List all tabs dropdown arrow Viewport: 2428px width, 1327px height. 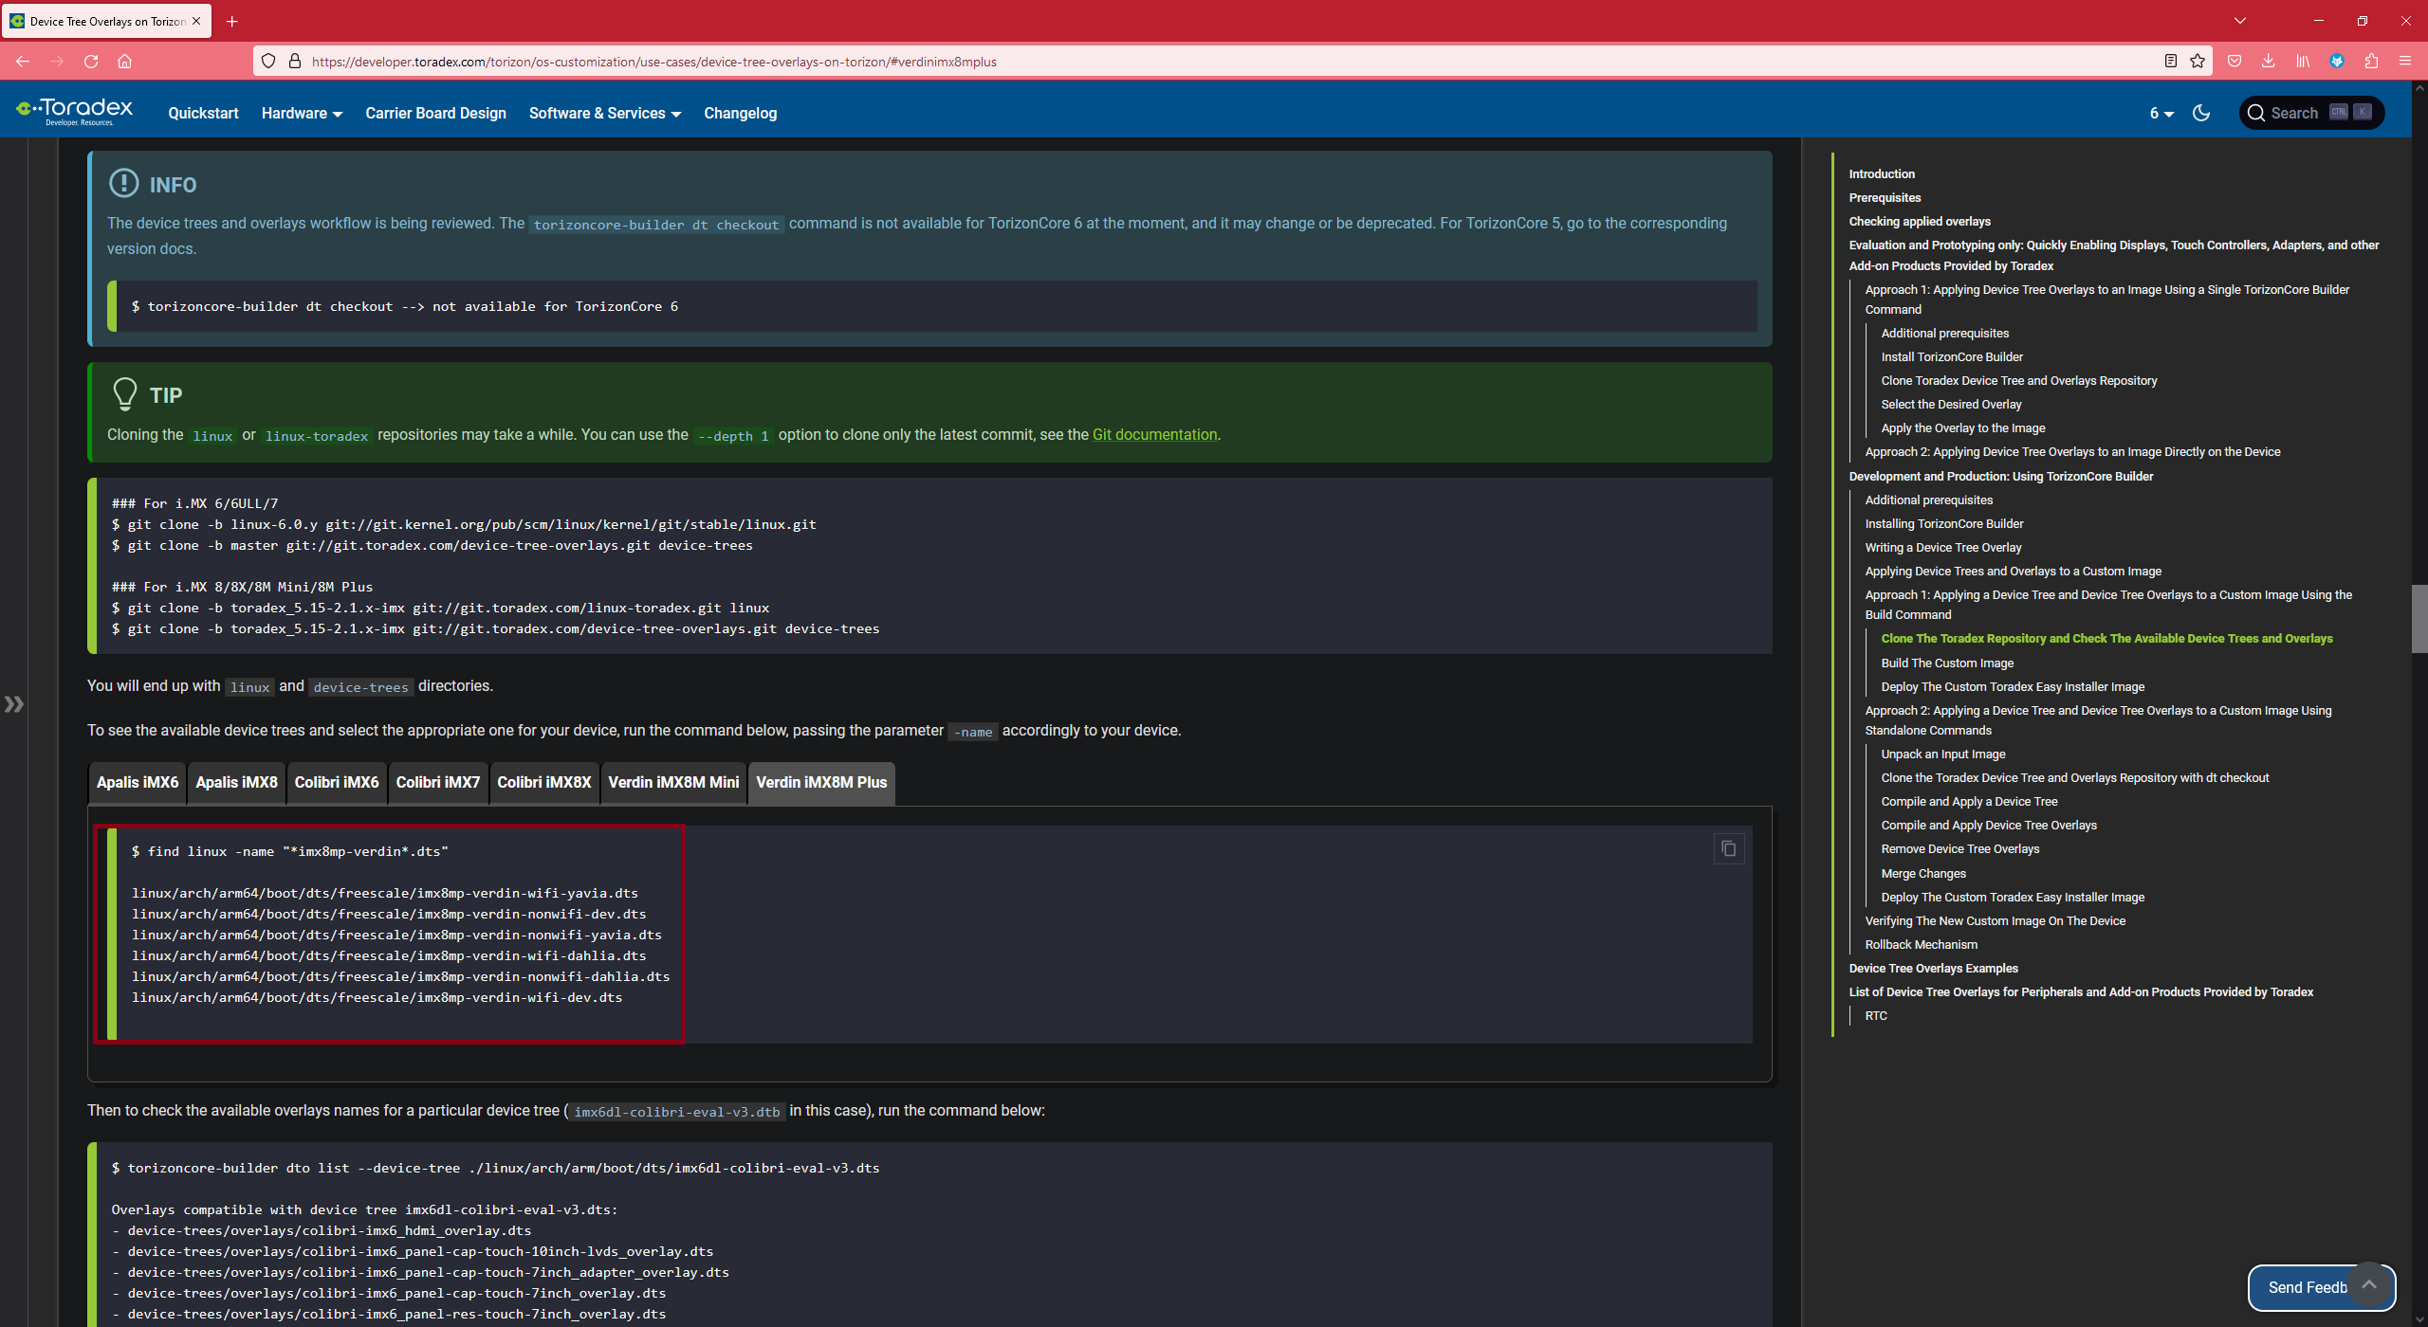click(x=2239, y=21)
